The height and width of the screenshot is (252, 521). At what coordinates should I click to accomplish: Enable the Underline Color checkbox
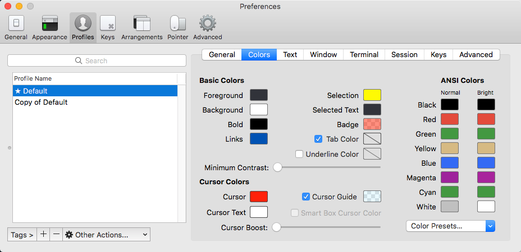tap(299, 154)
